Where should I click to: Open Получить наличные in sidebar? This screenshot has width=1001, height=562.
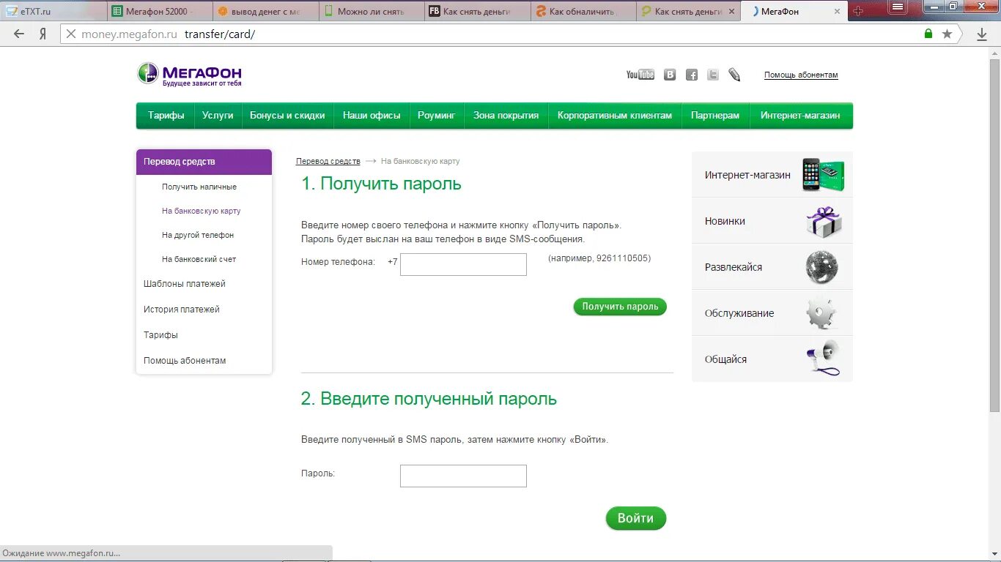199,187
